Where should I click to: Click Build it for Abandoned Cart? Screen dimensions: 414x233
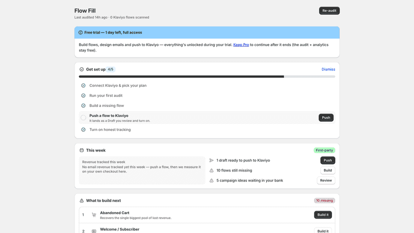pos(323,215)
